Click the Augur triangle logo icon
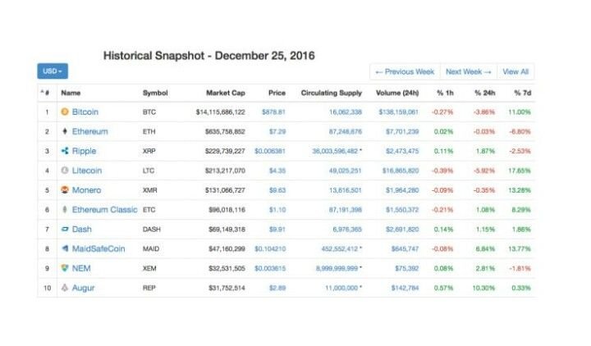The height and width of the screenshot is (346, 591). click(65, 288)
